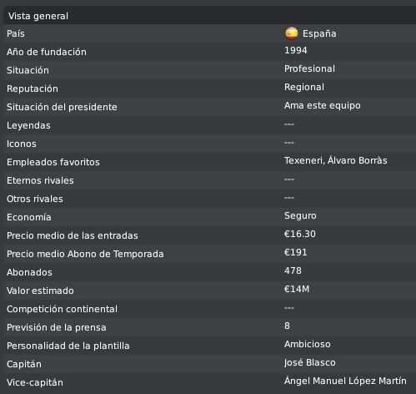Select the Competición continental row
This screenshot has height=394, width=416.
210,309
